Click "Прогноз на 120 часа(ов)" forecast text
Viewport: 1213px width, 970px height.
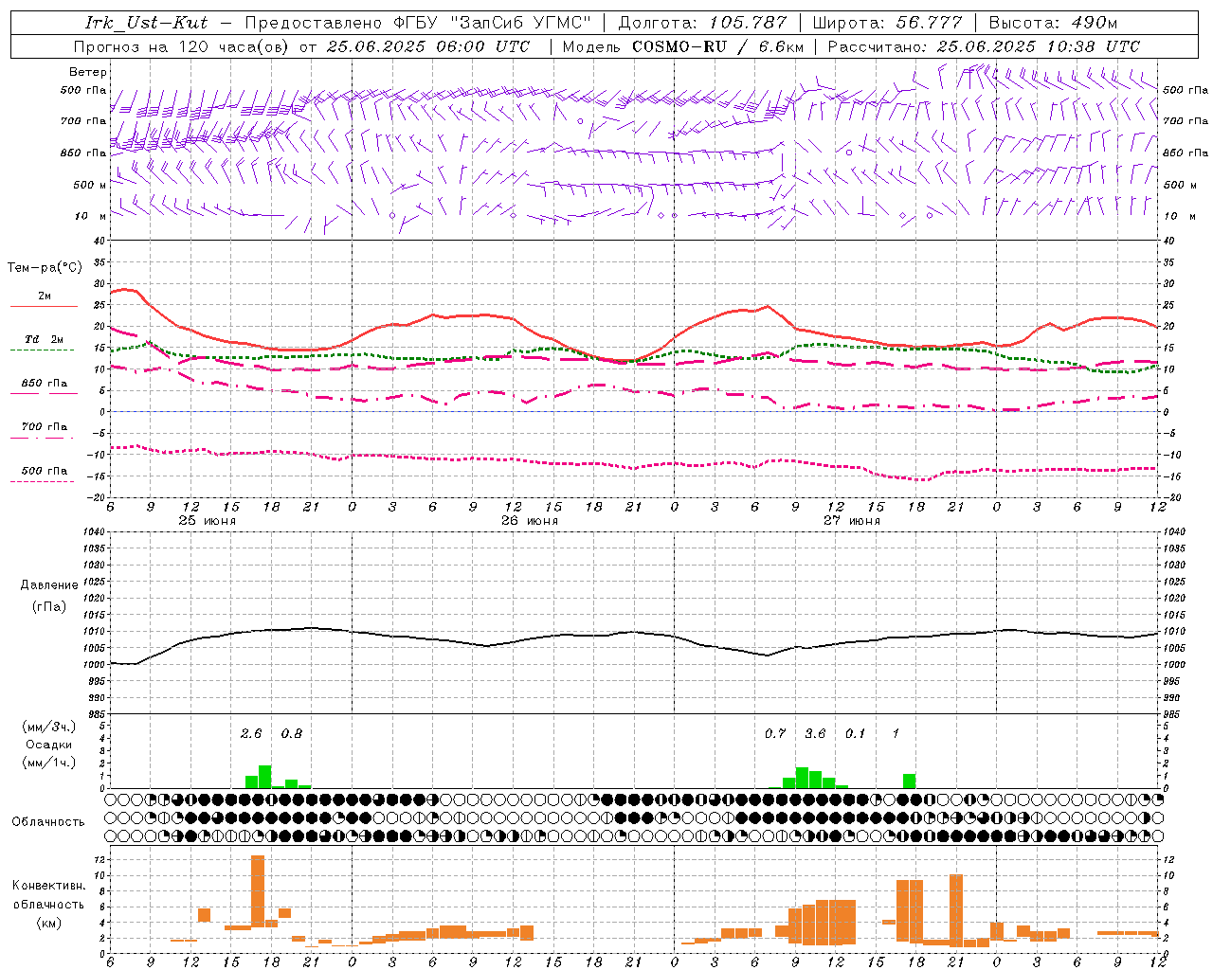183,46
